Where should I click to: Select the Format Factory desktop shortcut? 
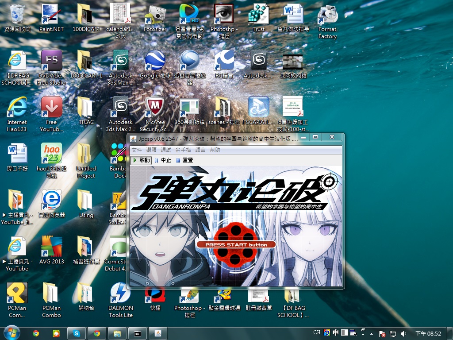328,21
